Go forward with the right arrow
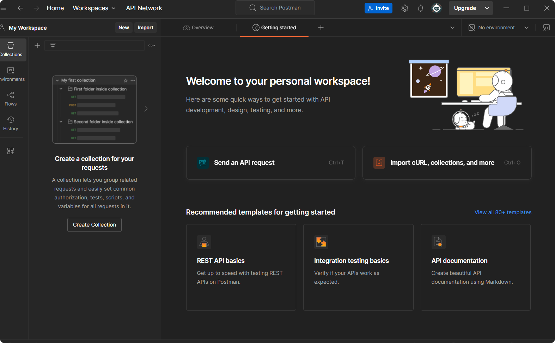This screenshot has width=555, height=343. [x=36, y=8]
